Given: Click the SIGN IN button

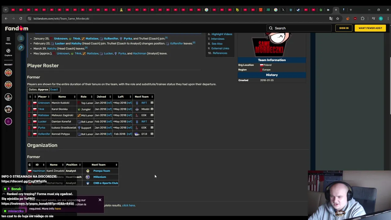Looking at the screenshot, I should click(x=344, y=28).
